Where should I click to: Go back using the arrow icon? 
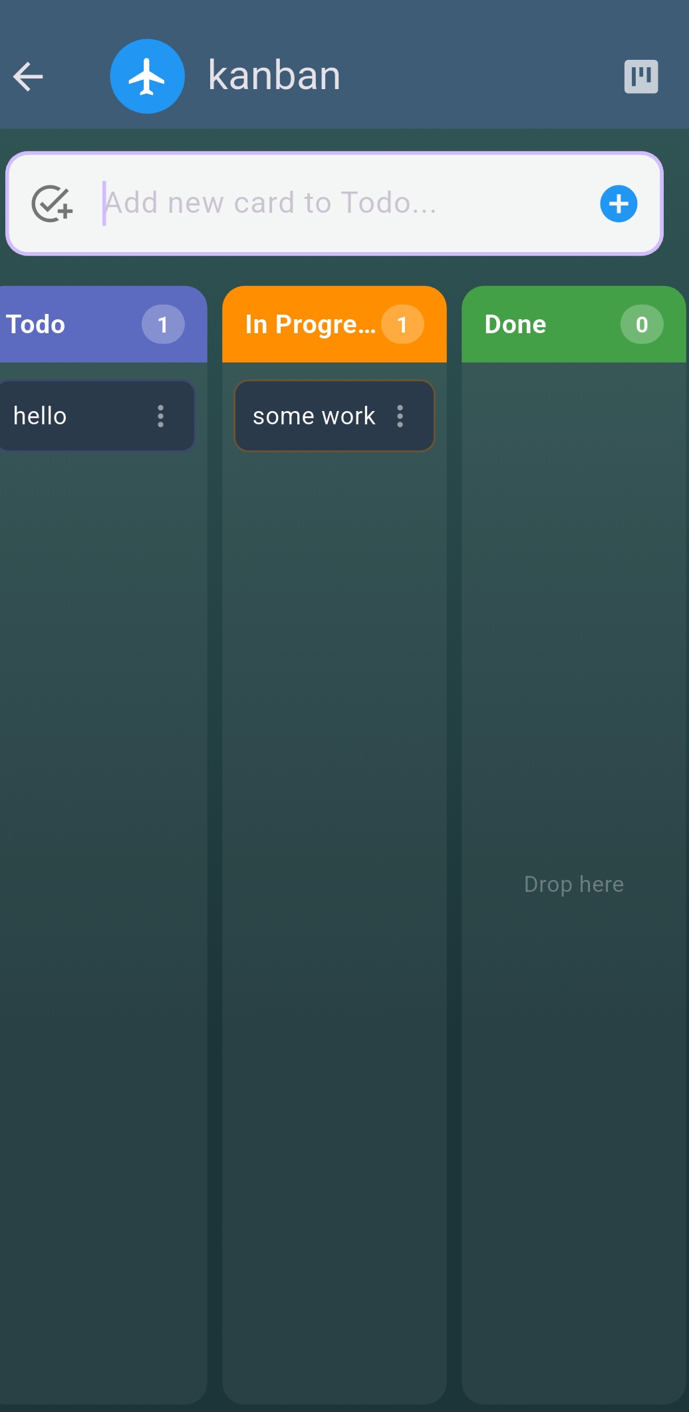pyautogui.click(x=28, y=76)
